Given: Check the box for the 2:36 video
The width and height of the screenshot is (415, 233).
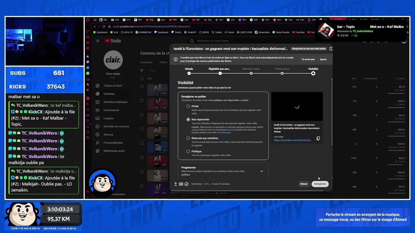Looking at the screenshot, I should click(142, 100).
